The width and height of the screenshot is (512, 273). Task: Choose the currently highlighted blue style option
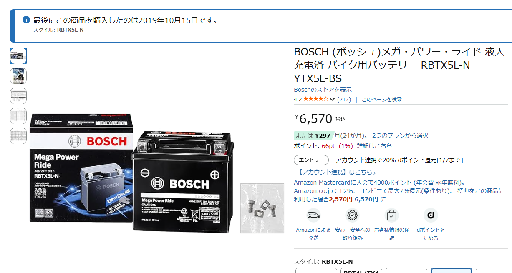point(451,270)
